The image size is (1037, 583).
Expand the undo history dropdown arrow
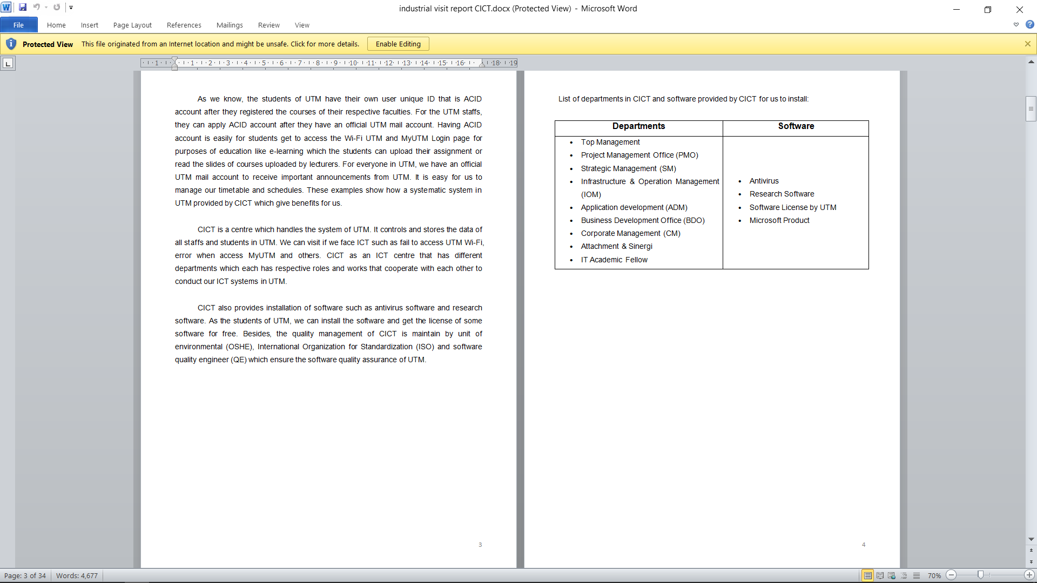pyautogui.click(x=46, y=8)
